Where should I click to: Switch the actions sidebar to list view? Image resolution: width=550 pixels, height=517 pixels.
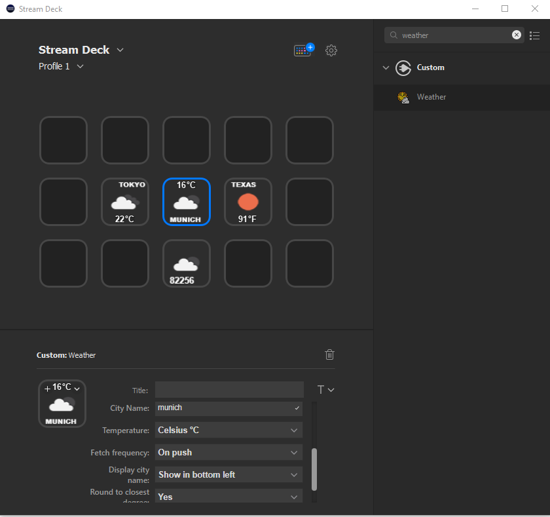pos(535,35)
